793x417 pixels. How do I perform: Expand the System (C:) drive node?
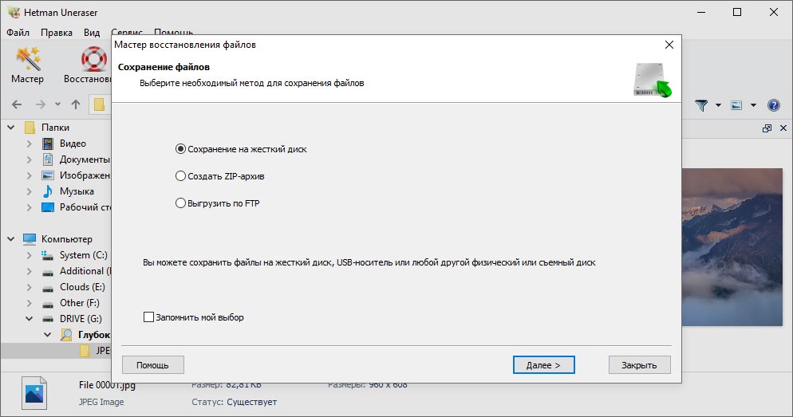29,255
